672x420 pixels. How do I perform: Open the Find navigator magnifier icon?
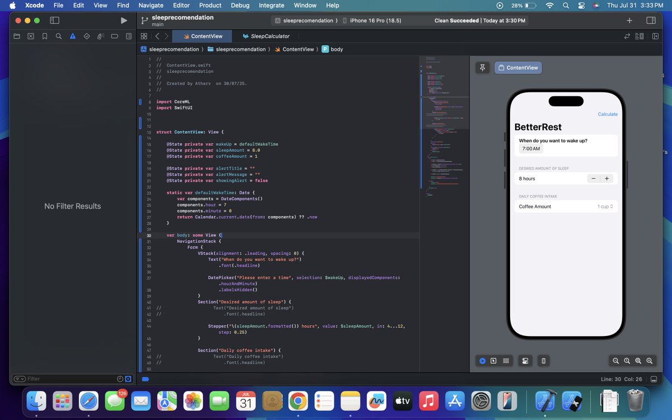tap(59, 36)
